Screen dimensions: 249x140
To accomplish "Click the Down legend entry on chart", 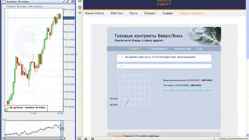I will 18,108.
